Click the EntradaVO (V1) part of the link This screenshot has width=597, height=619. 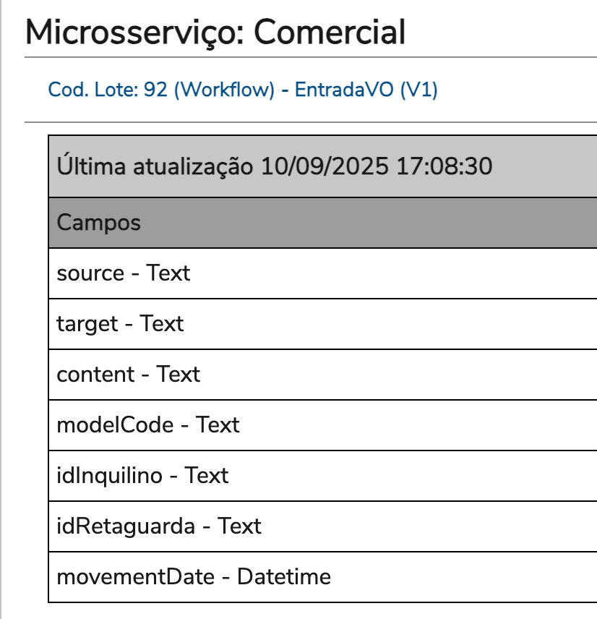tap(366, 90)
